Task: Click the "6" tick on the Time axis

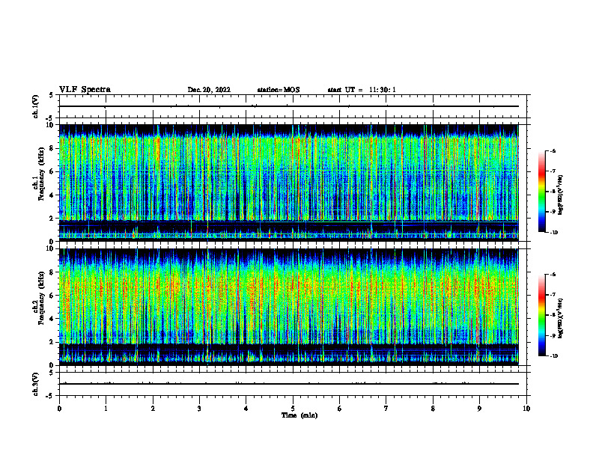Action: [x=340, y=409]
